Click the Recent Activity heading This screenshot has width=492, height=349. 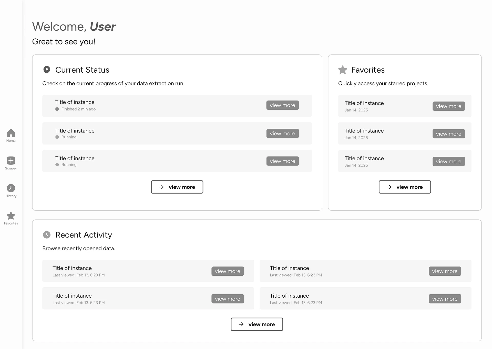pyautogui.click(x=84, y=235)
